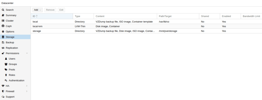Open the Ceph icon in sidebar
The height and width of the screenshot is (100, 262).
coord(3,26)
